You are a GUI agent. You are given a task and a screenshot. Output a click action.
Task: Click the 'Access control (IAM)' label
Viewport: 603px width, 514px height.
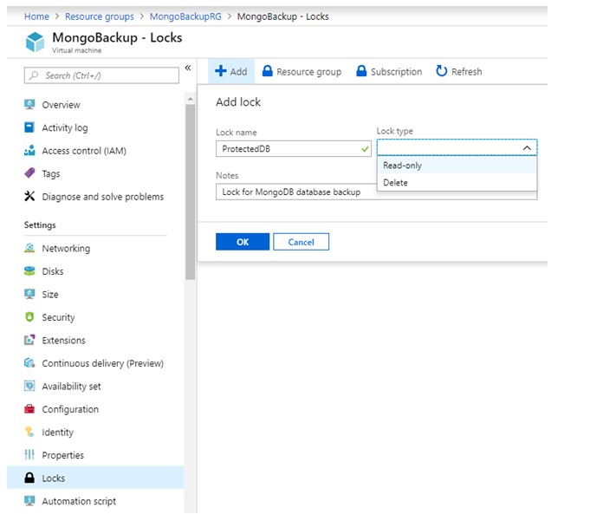click(x=84, y=151)
